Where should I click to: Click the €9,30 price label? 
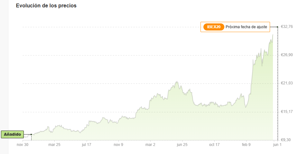(x=286, y=140)
